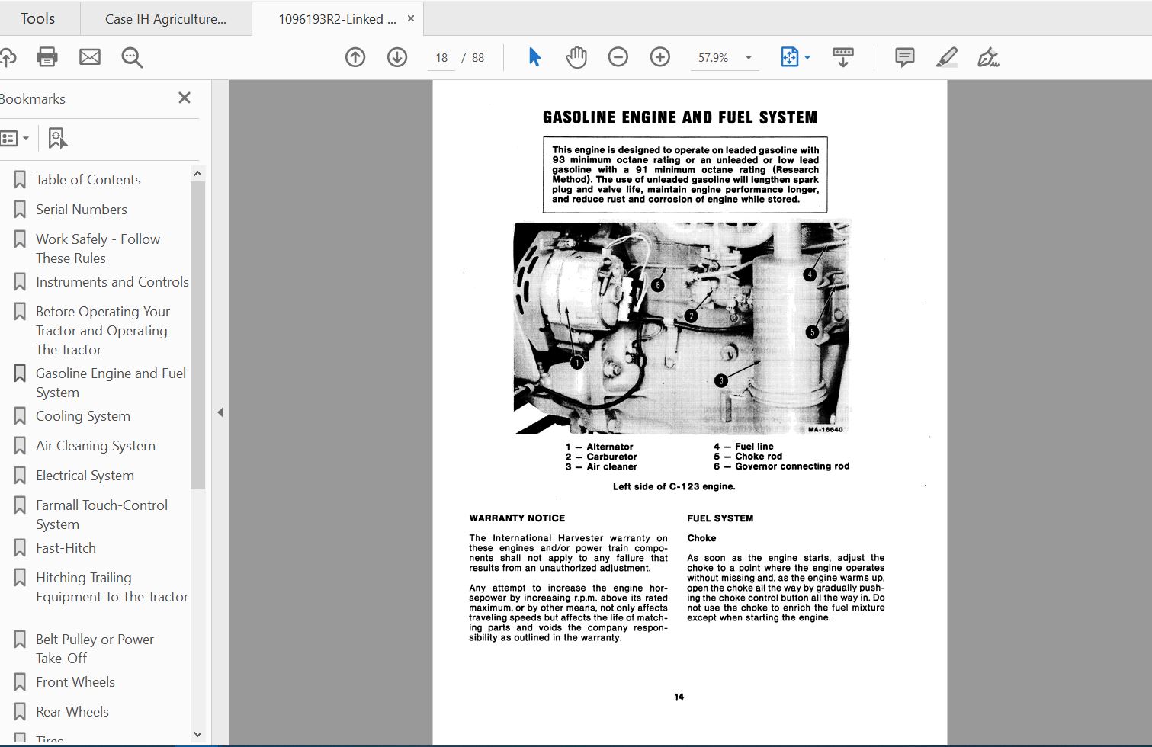Open the Electrical System bookmark
Image resolution: width=1152 pixels, height=747 pixels.
(x=85, y=476)
